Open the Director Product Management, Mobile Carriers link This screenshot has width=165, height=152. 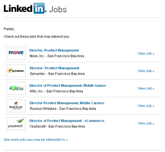[67, 103]
